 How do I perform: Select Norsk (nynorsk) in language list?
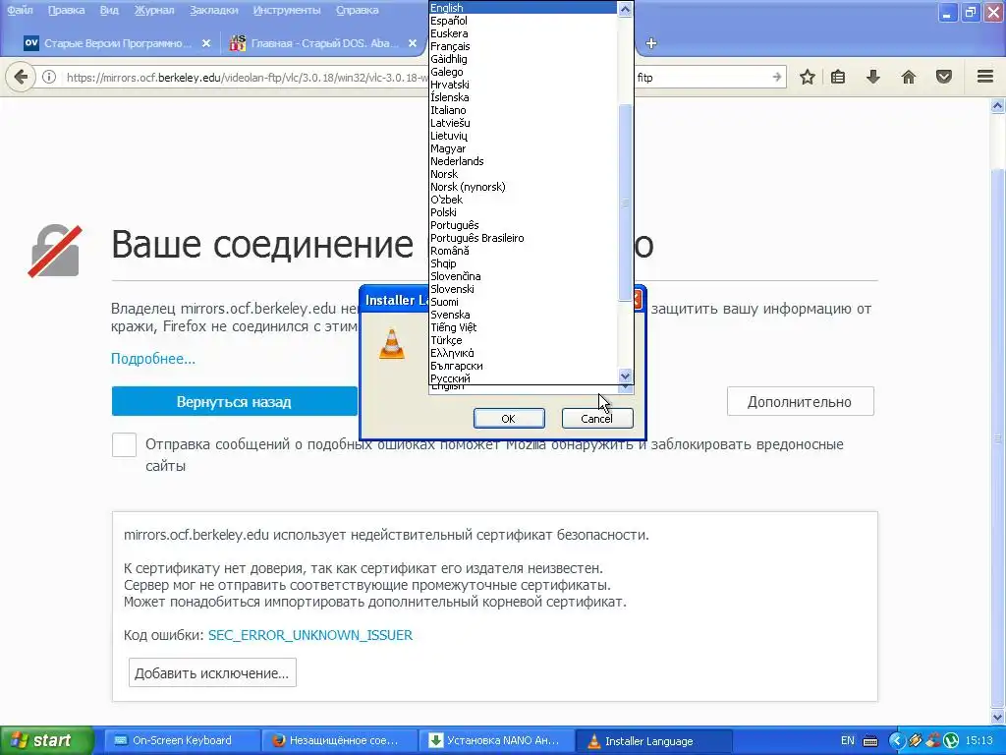523,187
